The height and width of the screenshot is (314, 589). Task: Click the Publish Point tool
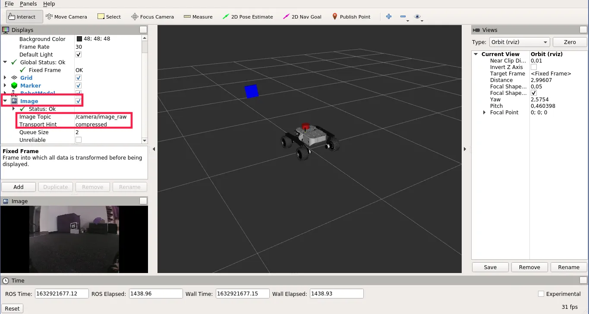click(352, 16)
